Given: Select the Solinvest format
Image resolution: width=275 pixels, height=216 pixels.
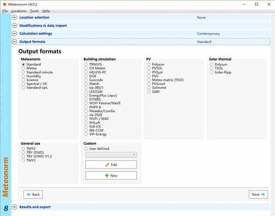Looking at the screenshot, I should pyautogui.click(x=157, y=88).
